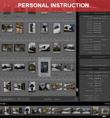Make white balance warmer
The height and width of the screenshot is (118, 110).
pyautogui.click(x=100, y=19)
